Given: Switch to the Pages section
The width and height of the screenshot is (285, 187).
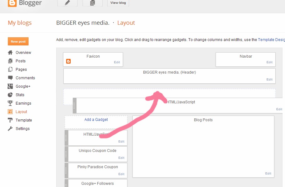Looking at the screenshot, I should (19, 69).
